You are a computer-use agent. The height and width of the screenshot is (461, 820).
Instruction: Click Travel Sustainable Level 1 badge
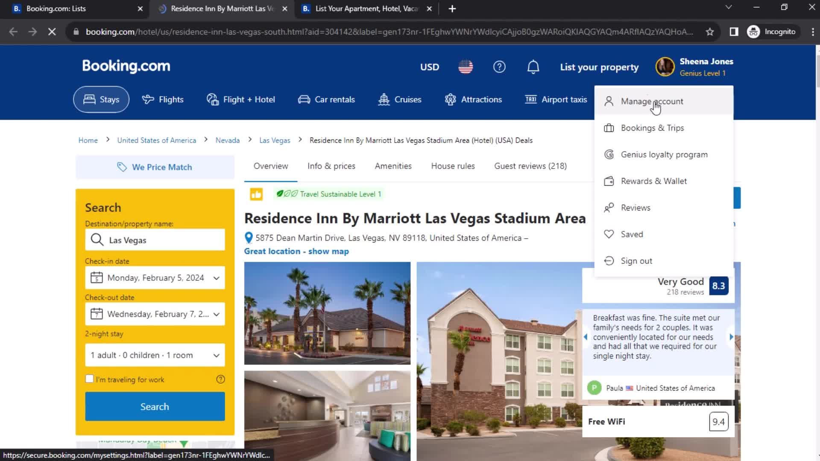click(328, 194)
